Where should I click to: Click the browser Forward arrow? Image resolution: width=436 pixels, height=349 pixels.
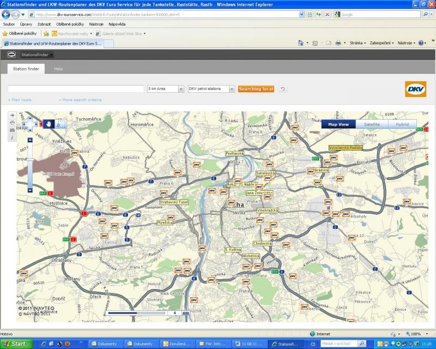click(16, 14)
